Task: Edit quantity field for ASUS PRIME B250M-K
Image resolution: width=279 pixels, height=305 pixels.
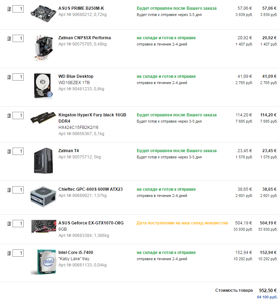Action: pyautogui.click(x=18, y=9)
